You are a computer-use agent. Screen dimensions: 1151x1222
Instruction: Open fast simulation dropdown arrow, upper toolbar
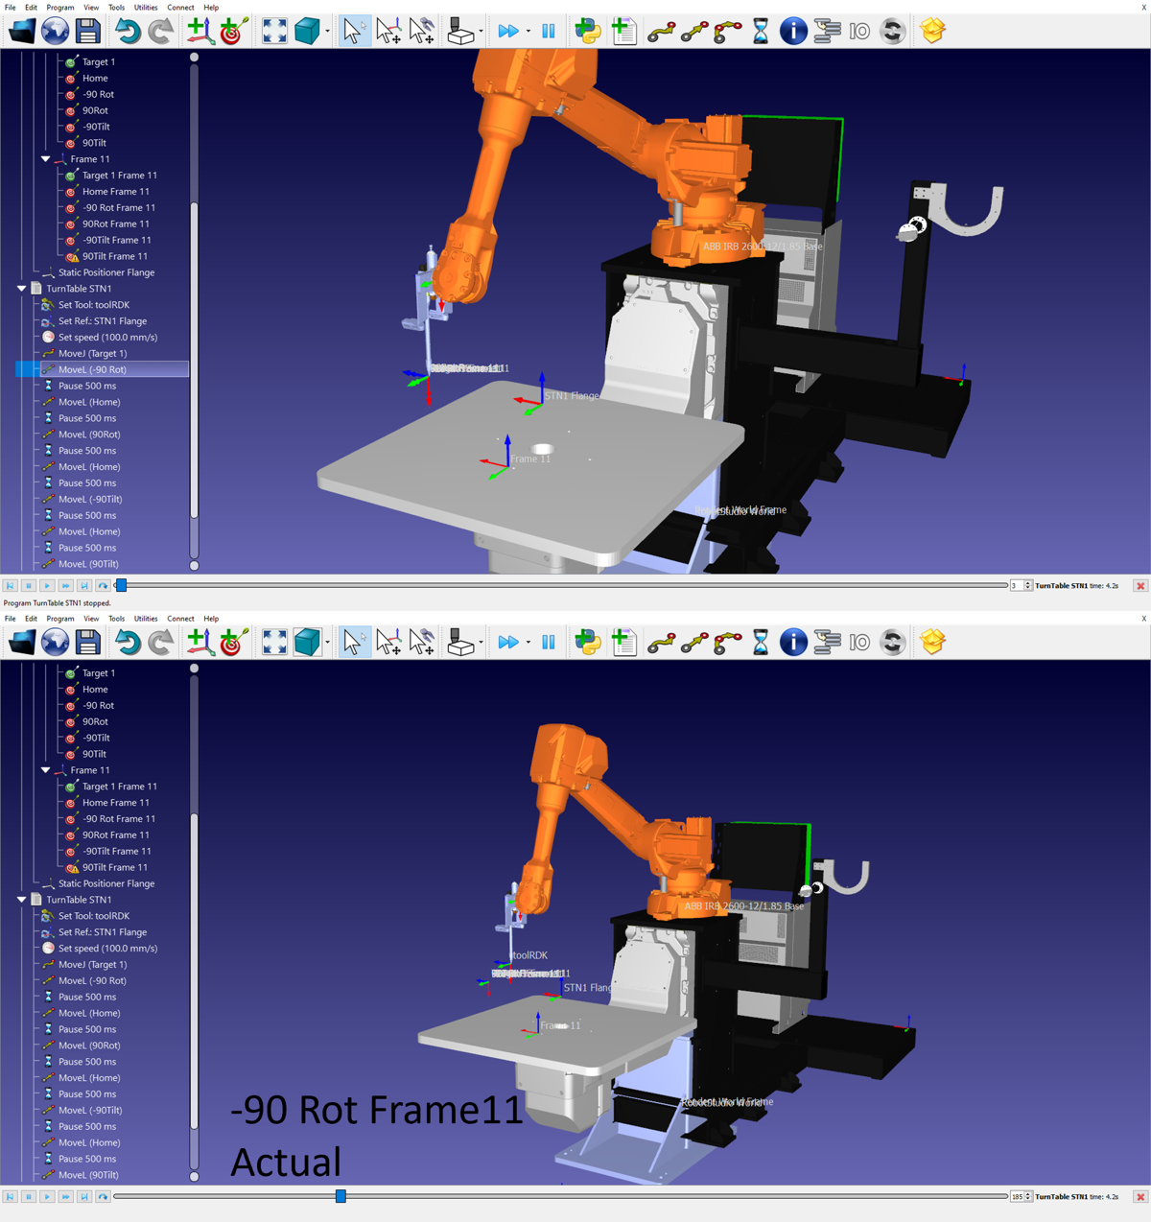[528, 32]
